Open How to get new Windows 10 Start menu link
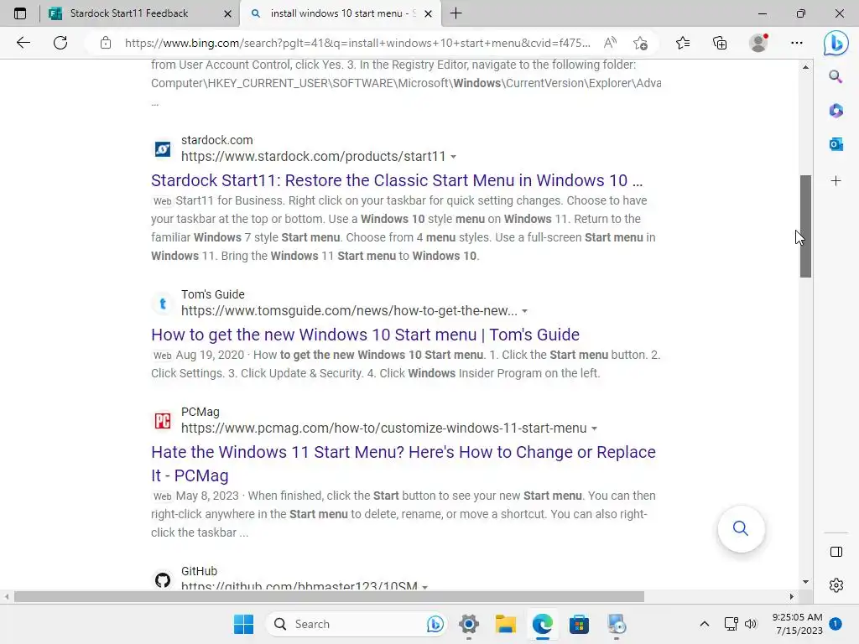This screenshot has height=644, width=859. point(365,335)
